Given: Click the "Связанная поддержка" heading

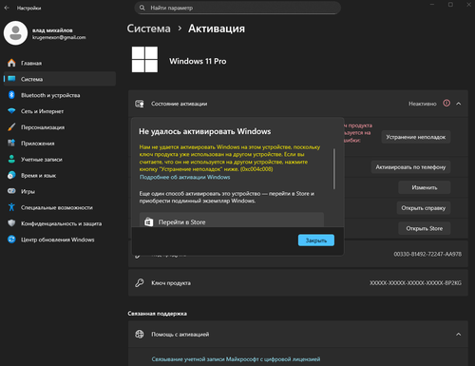Looking at the screenshot, I should (x=158, y=314).
